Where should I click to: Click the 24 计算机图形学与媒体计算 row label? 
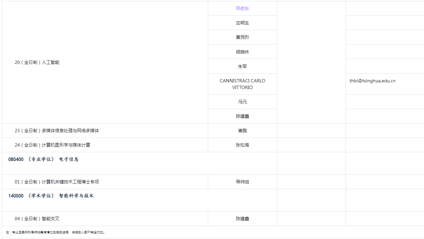click(x=52, y=145)
